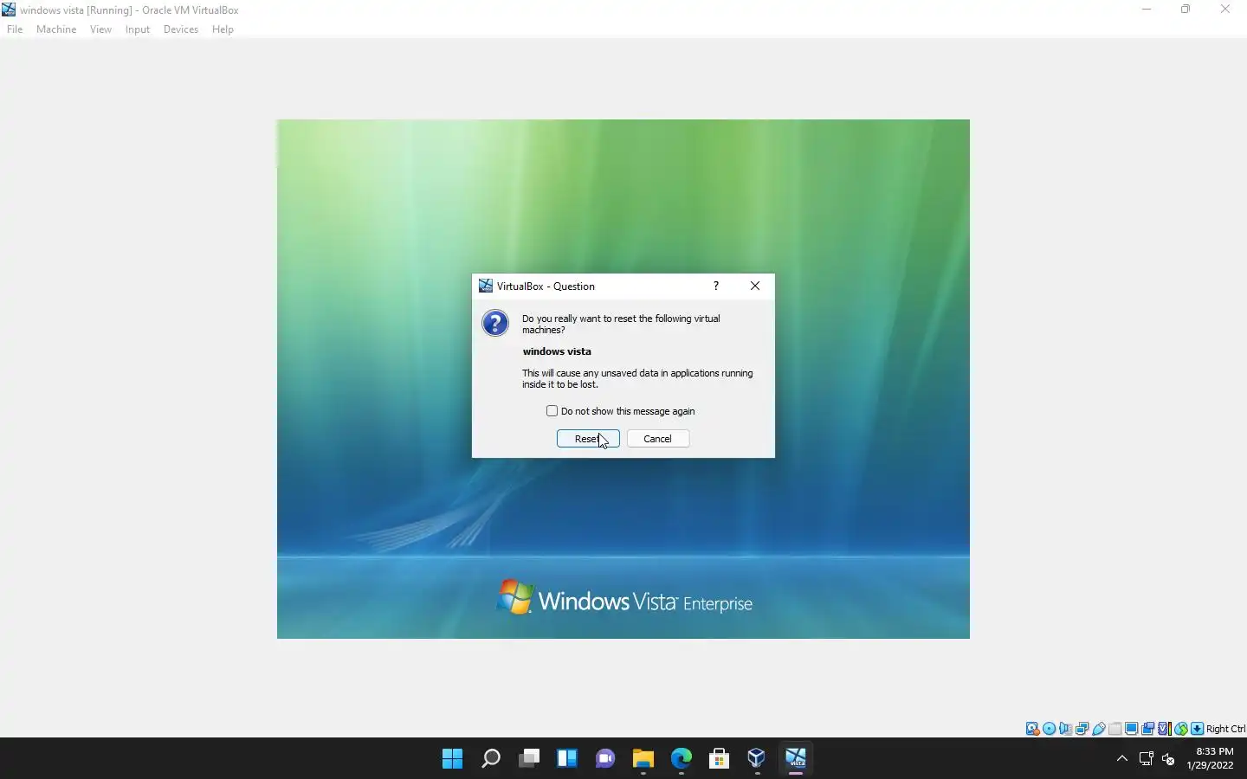This screenshot has height=779, width=1247.
Task: Open Microsoft Edge from taskbar
Action: point(681,759)
